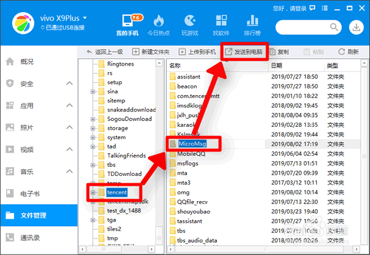The height and width of the screenshot is (255, 370).
Task: Open the My Phone (我的手机) tab
Action: coord(127,25)
